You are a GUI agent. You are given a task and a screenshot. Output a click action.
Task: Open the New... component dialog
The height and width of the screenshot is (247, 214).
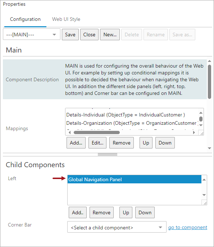click(x=110, y=35)
